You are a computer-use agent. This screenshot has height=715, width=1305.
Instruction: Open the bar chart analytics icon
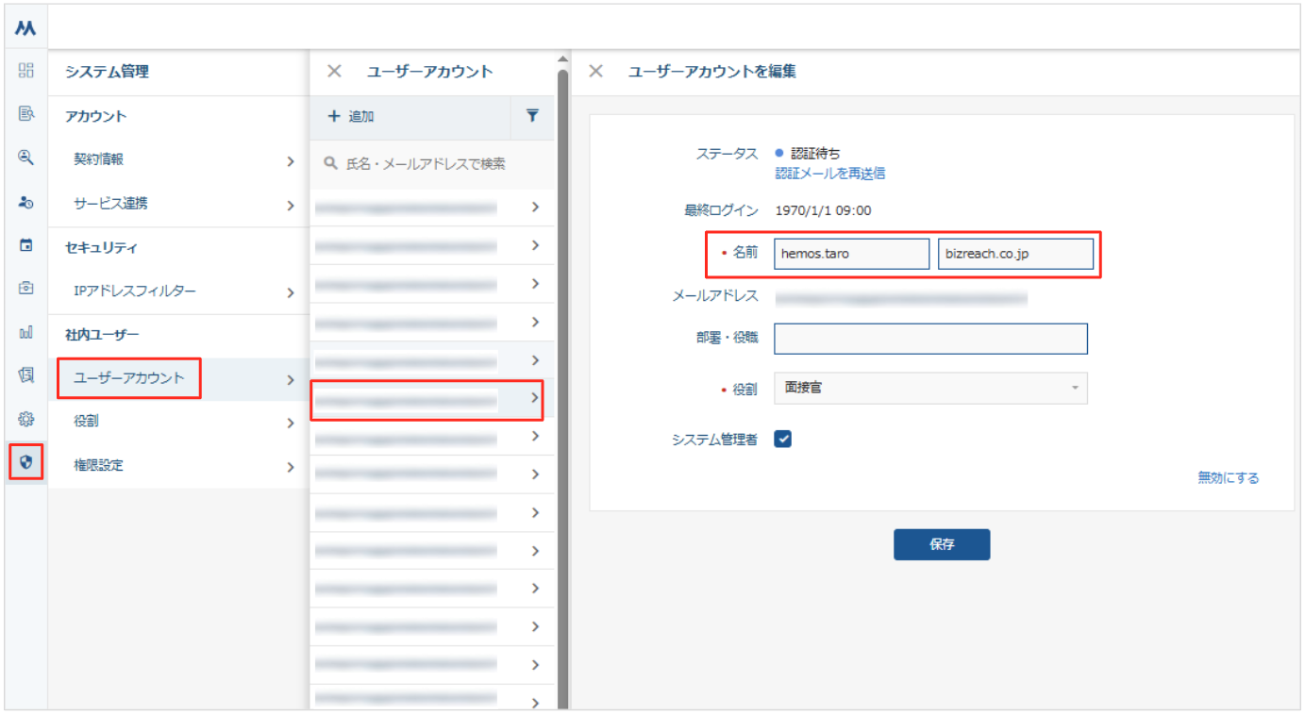(x=26, y=332)
